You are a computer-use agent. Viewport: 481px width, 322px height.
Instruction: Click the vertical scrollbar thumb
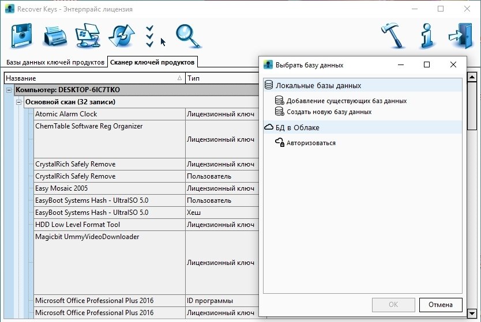pos(472,106)
